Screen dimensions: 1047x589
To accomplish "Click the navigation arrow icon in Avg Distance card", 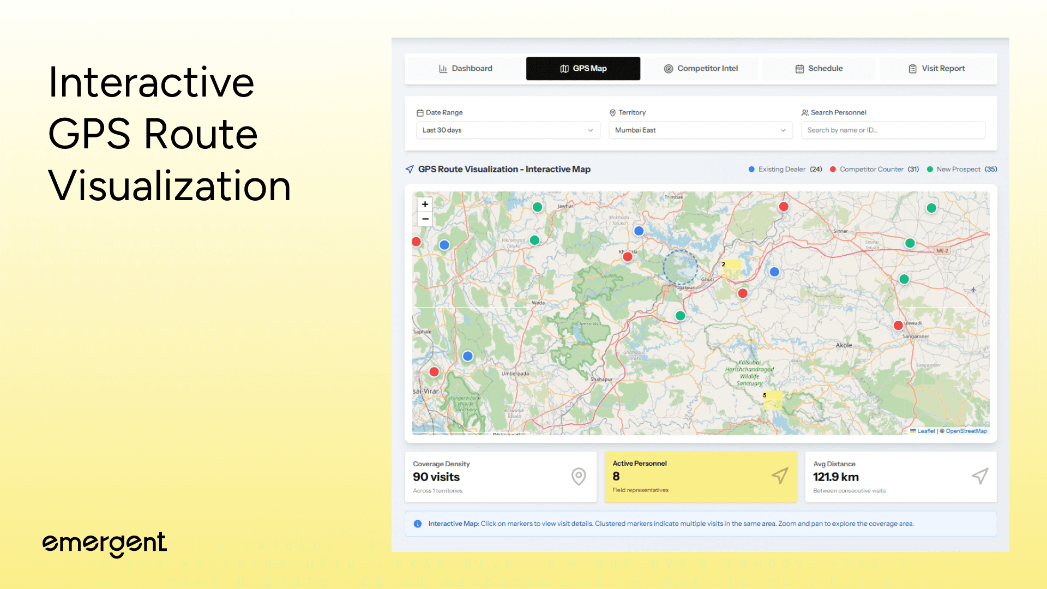I will click(980, 476).
